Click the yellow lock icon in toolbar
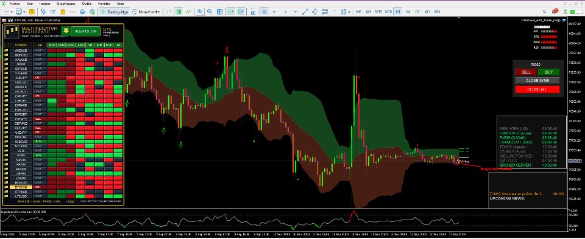Screen dimensions: 585x239 63,12
